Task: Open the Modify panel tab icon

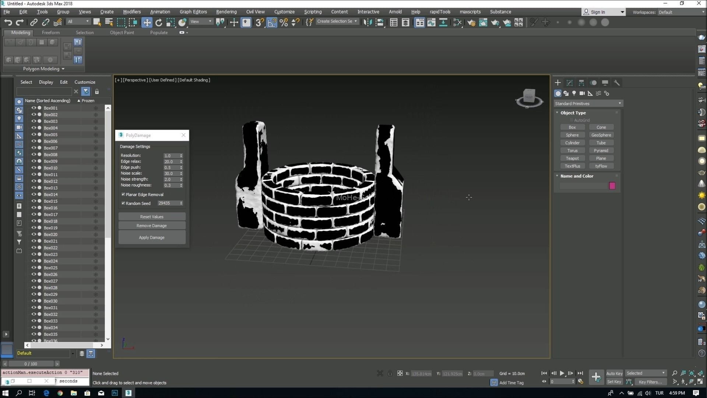Action: point(569,83)
